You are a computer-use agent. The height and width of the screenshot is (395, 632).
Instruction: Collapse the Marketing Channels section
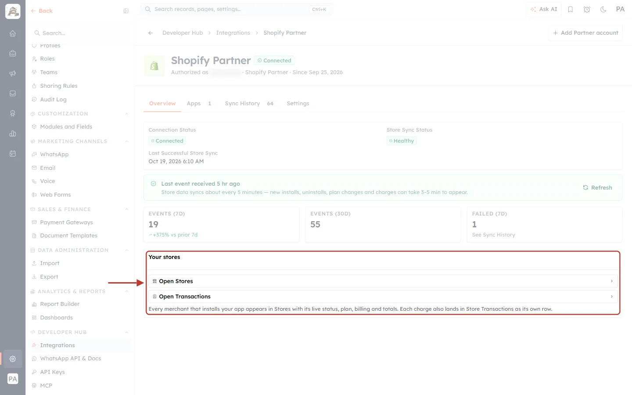click(x=126, y=141)
